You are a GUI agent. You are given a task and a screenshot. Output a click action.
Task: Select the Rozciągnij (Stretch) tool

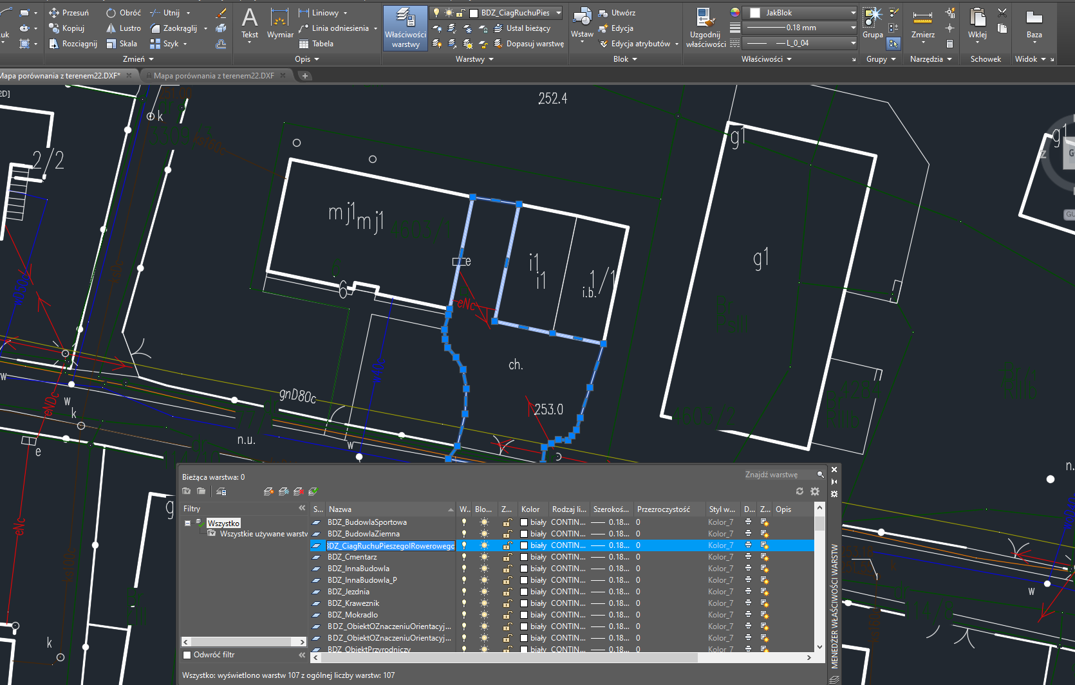click(73, 44)
